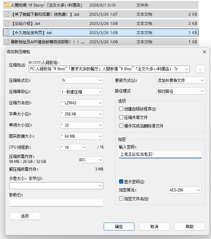
Task: Enable 创建自释放程序 checkbox
Action: [x=121, y=109]
